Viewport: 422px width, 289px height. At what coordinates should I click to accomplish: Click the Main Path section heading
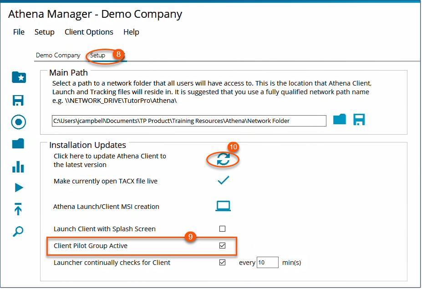click(x=69, y=73)
